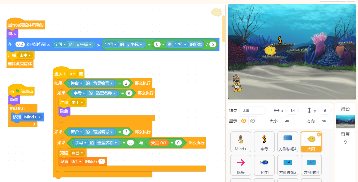Screen dimensions: 358x182
Task: Edit the direction field 方向
Action: pyautogui.click(x=324, y=121)
